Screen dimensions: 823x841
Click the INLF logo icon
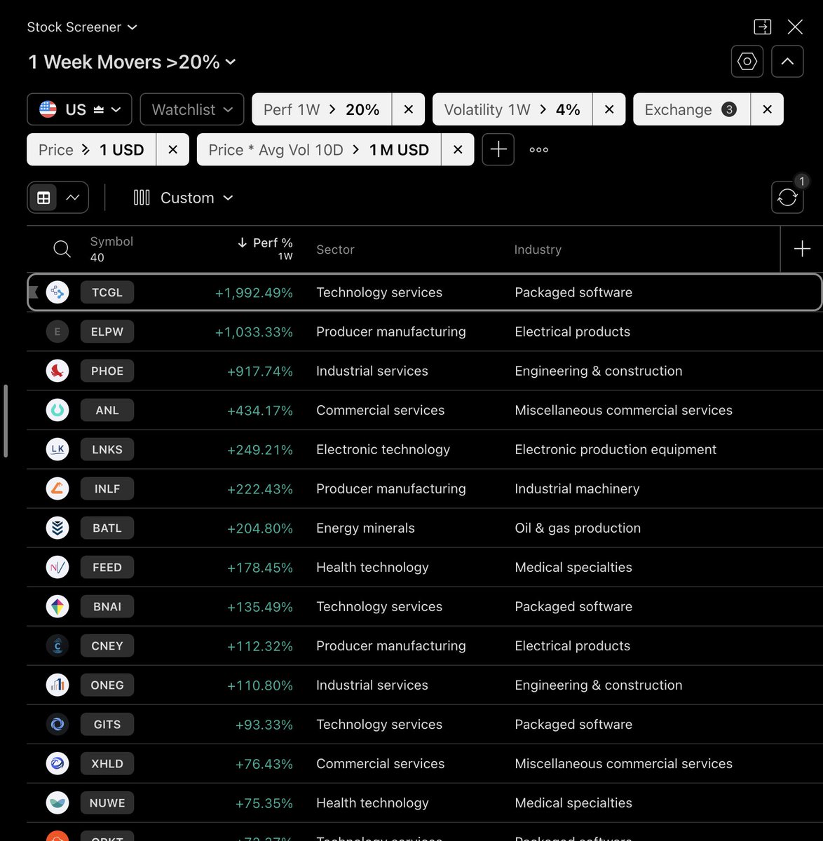(57, 488)
